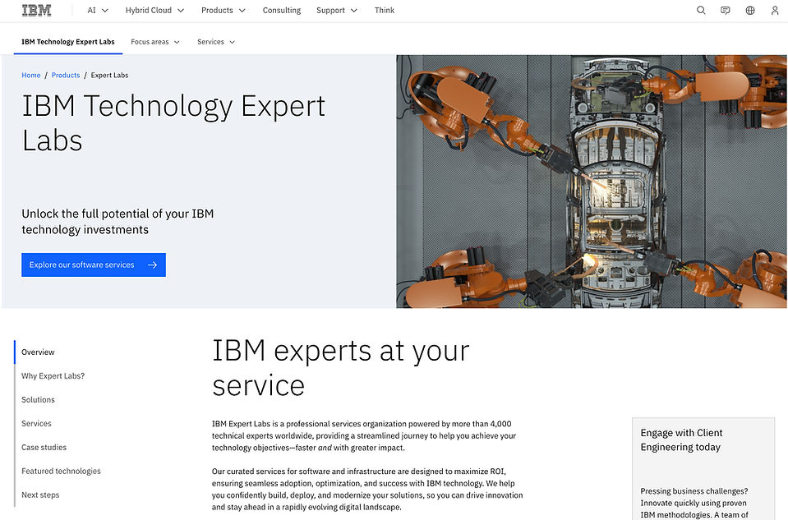The width and height of the screenshot is (788, 520).
Task: Jump to Next steps section
Action: [40, 495]
